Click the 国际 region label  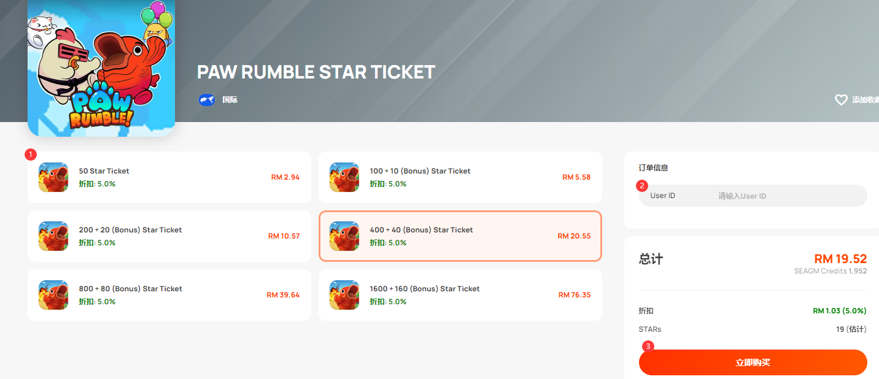click(230, 99)
